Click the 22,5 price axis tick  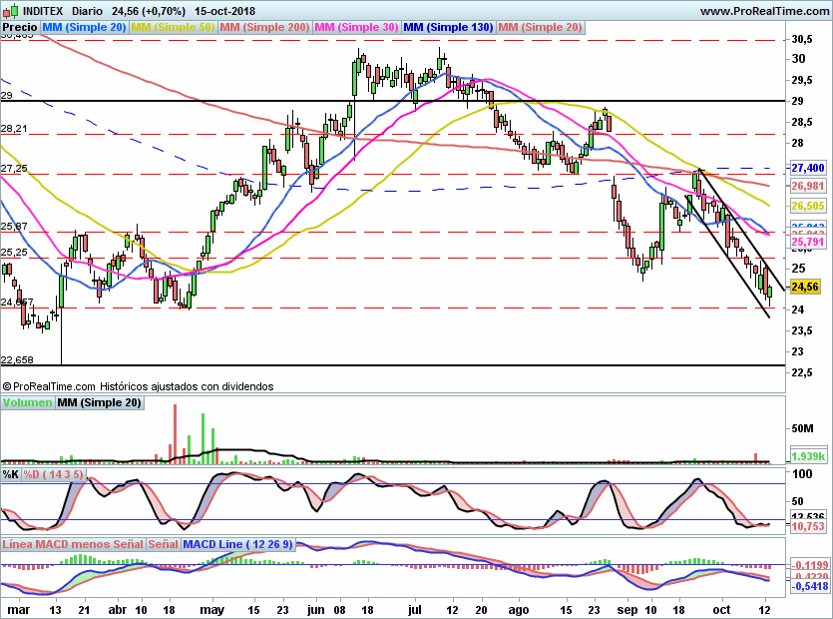pyautogui.click(x=802, y=372)
